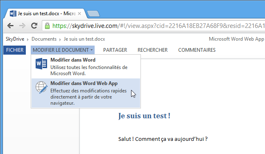Open Documents in the breadcrumb

(44, 39)
